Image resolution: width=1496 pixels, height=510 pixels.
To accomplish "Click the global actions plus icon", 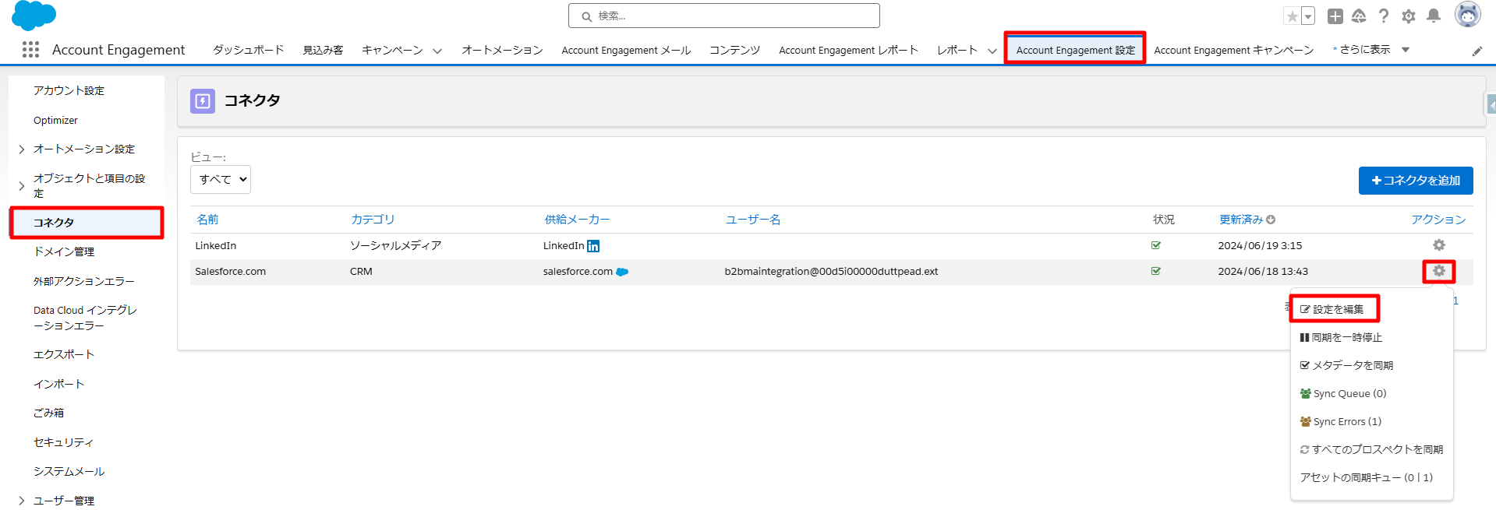I will point(1335,16).
